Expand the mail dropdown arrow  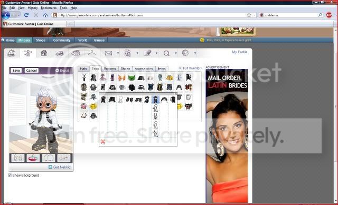[118, 53]
